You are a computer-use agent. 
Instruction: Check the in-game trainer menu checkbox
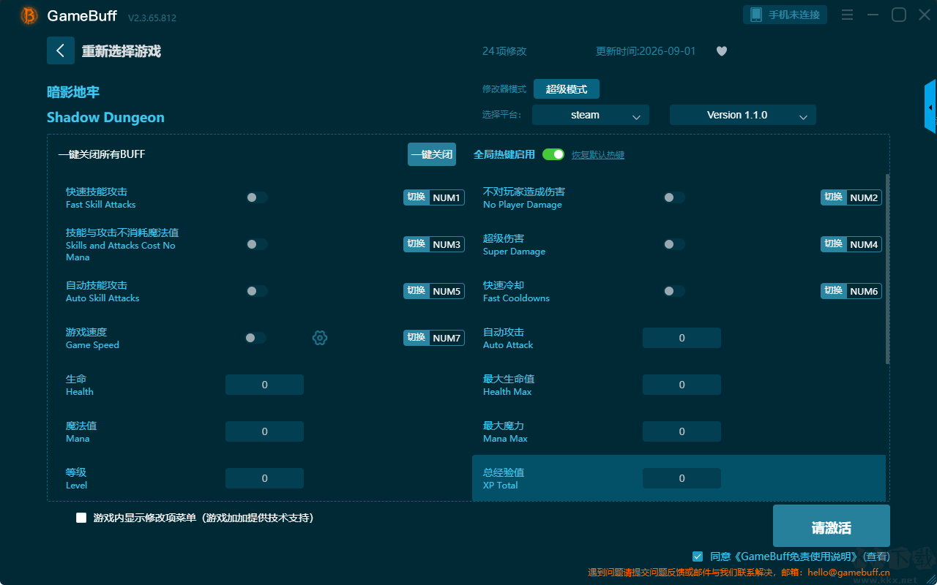[81, 518]
